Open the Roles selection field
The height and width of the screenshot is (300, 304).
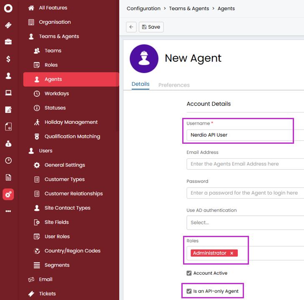(x=271, y=253)
